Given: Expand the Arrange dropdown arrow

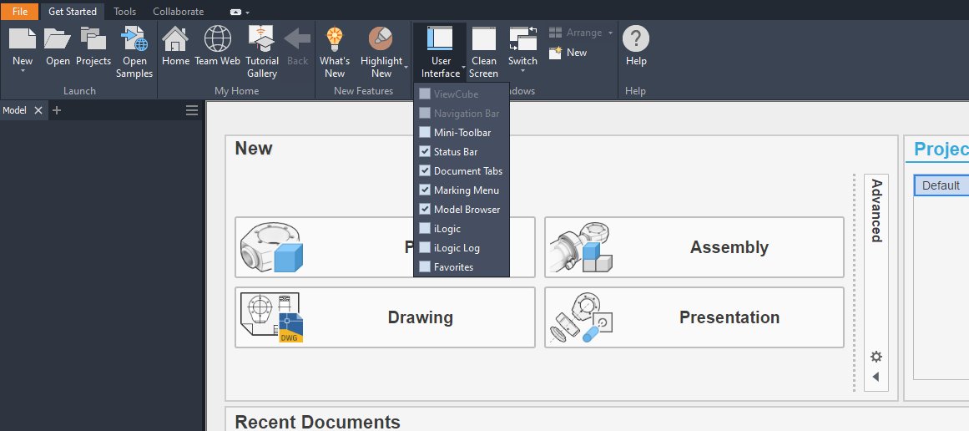Looking at the screenshot, I should [610, 33].
